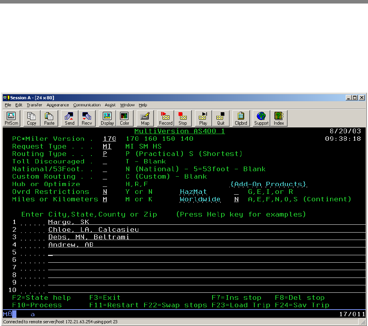Click the empty stop 9 entry line
The width and height of the screenshot is (368, 326).
pos(207,282)
